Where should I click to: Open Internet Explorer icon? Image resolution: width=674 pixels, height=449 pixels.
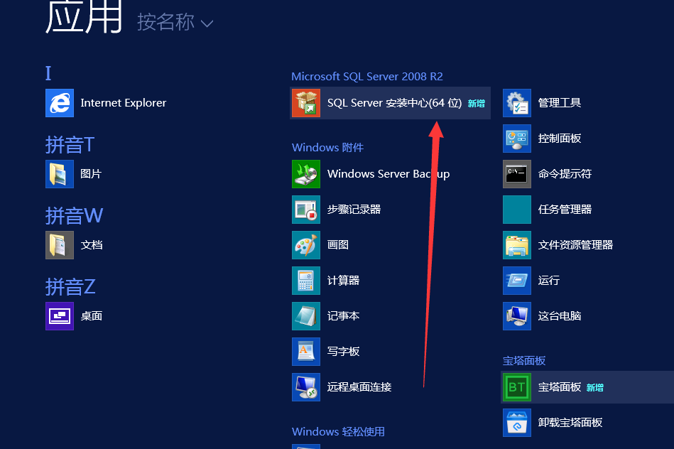click(60, 103)
